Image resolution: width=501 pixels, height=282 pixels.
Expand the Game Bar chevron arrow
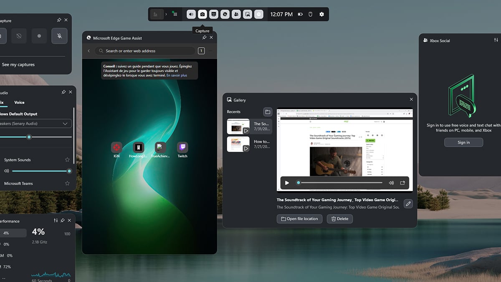pyautogui.click(x=166, y=14)
